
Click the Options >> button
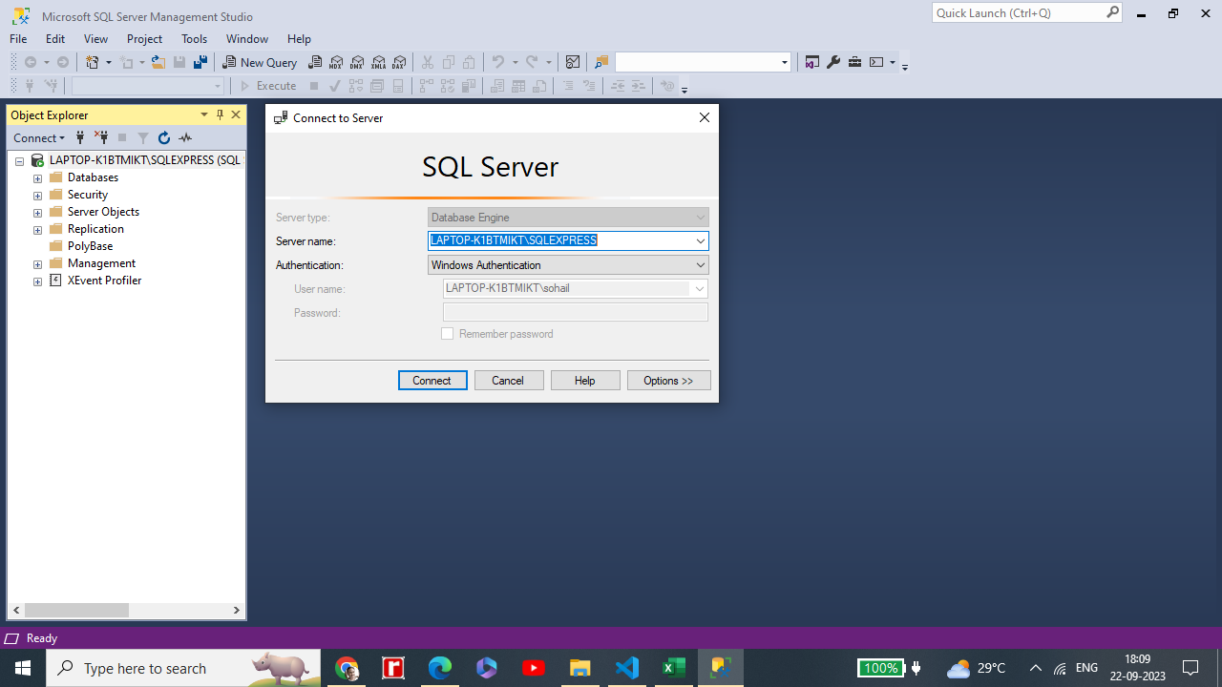[668, 381]
